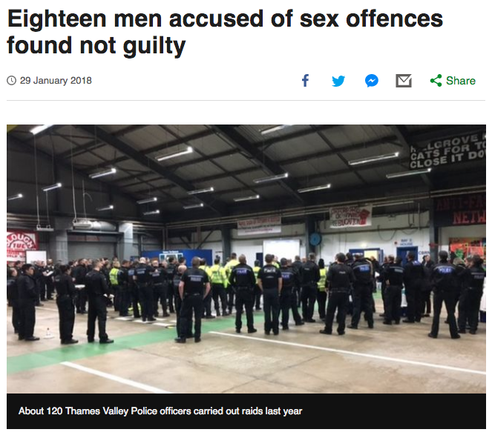Click 'found not guilty' in the headline
Viewport: 492px width, 435px height.
click(96, 46)
